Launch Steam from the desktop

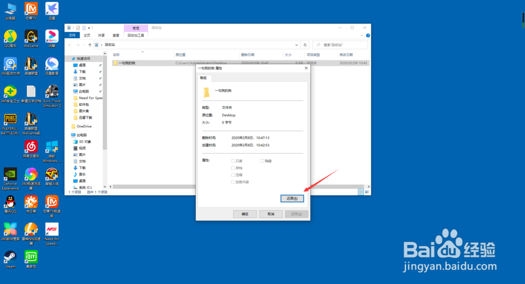pos(10,259)
